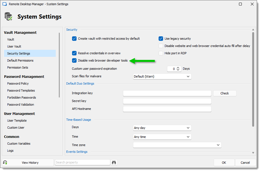Click the headset support icon
This screenshot has width=261, height=172.
tap(5, 163)
